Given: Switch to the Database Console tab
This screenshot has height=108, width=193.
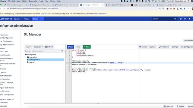Looking at the screenshot, I should [66, 5].
